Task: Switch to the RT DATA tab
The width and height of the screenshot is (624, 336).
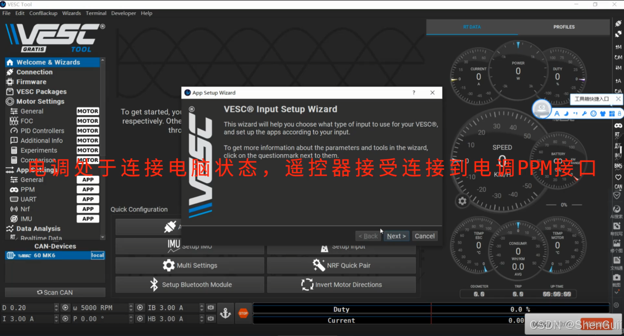Action: coord(472,27)
